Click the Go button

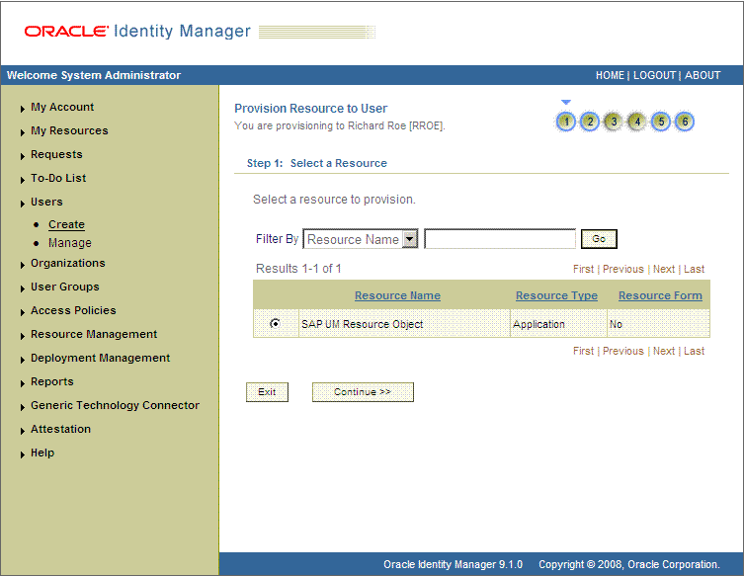[x=599, y=239]
